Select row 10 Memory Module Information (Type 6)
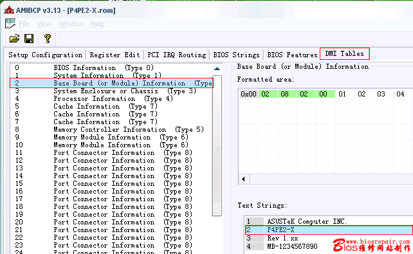 (111, 145)
